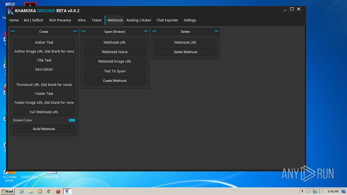Click the Create Webhook button
347x195 pixels.
(115, 81)
